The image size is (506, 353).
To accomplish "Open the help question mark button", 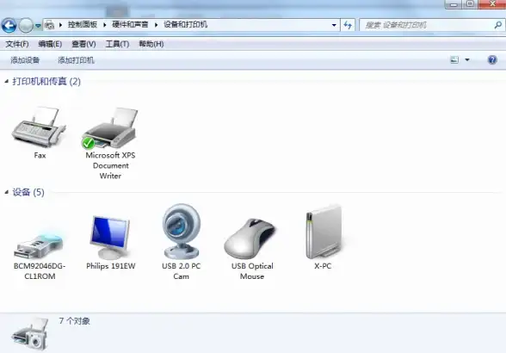I will (492, 59).
